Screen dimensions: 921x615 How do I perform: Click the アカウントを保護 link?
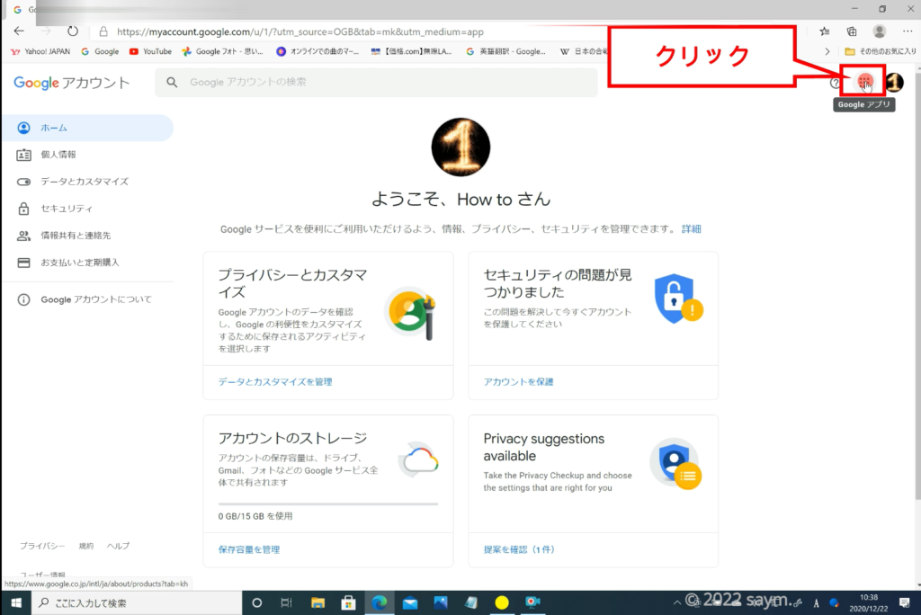pyautogui.click(x=518, y=382)
